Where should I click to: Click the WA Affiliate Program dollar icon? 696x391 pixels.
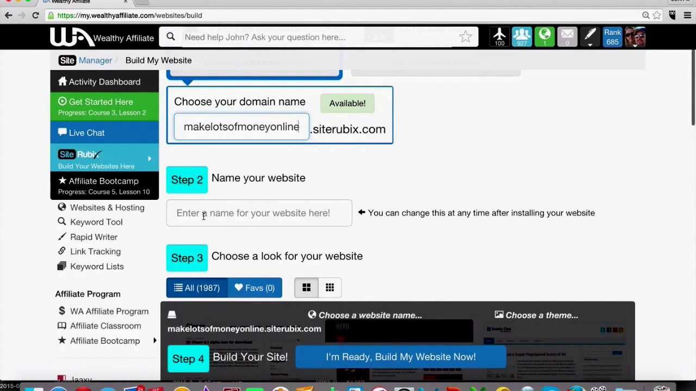62,311
